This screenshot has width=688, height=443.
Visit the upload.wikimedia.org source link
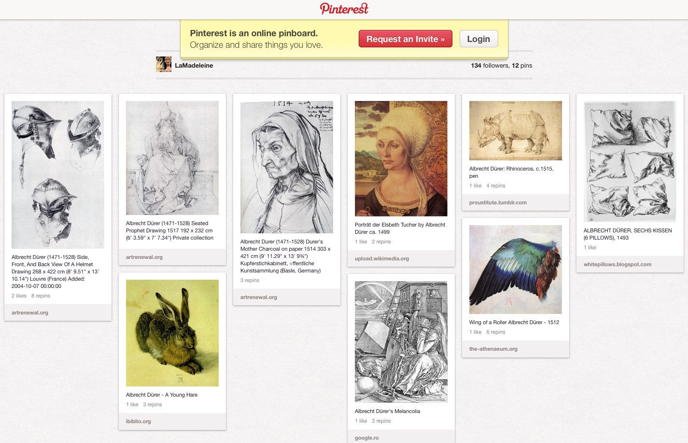tap(382, 258)
